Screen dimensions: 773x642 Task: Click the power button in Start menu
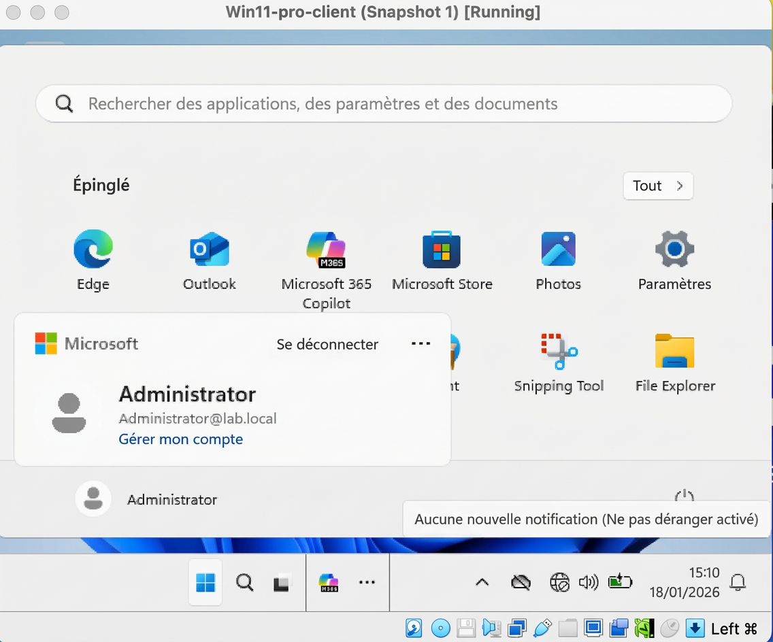[684, 496]
